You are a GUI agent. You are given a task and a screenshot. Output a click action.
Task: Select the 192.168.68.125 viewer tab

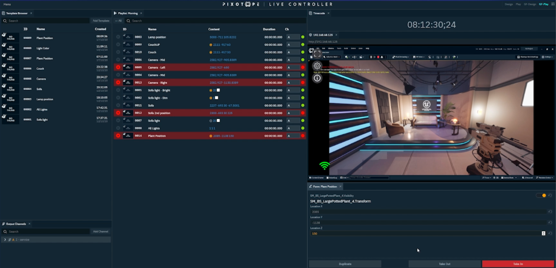(323, 35)
